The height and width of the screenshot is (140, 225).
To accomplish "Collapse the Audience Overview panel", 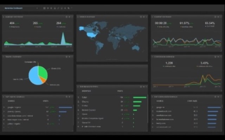I will coord(4,17).
